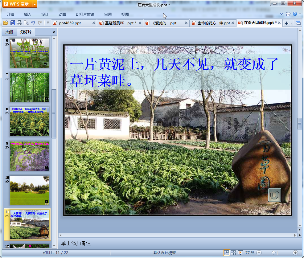Close the 生命的药方...件.ppt tab
Image resolution: width=304 pixels, height=258 pixels.
click(233, 23)
